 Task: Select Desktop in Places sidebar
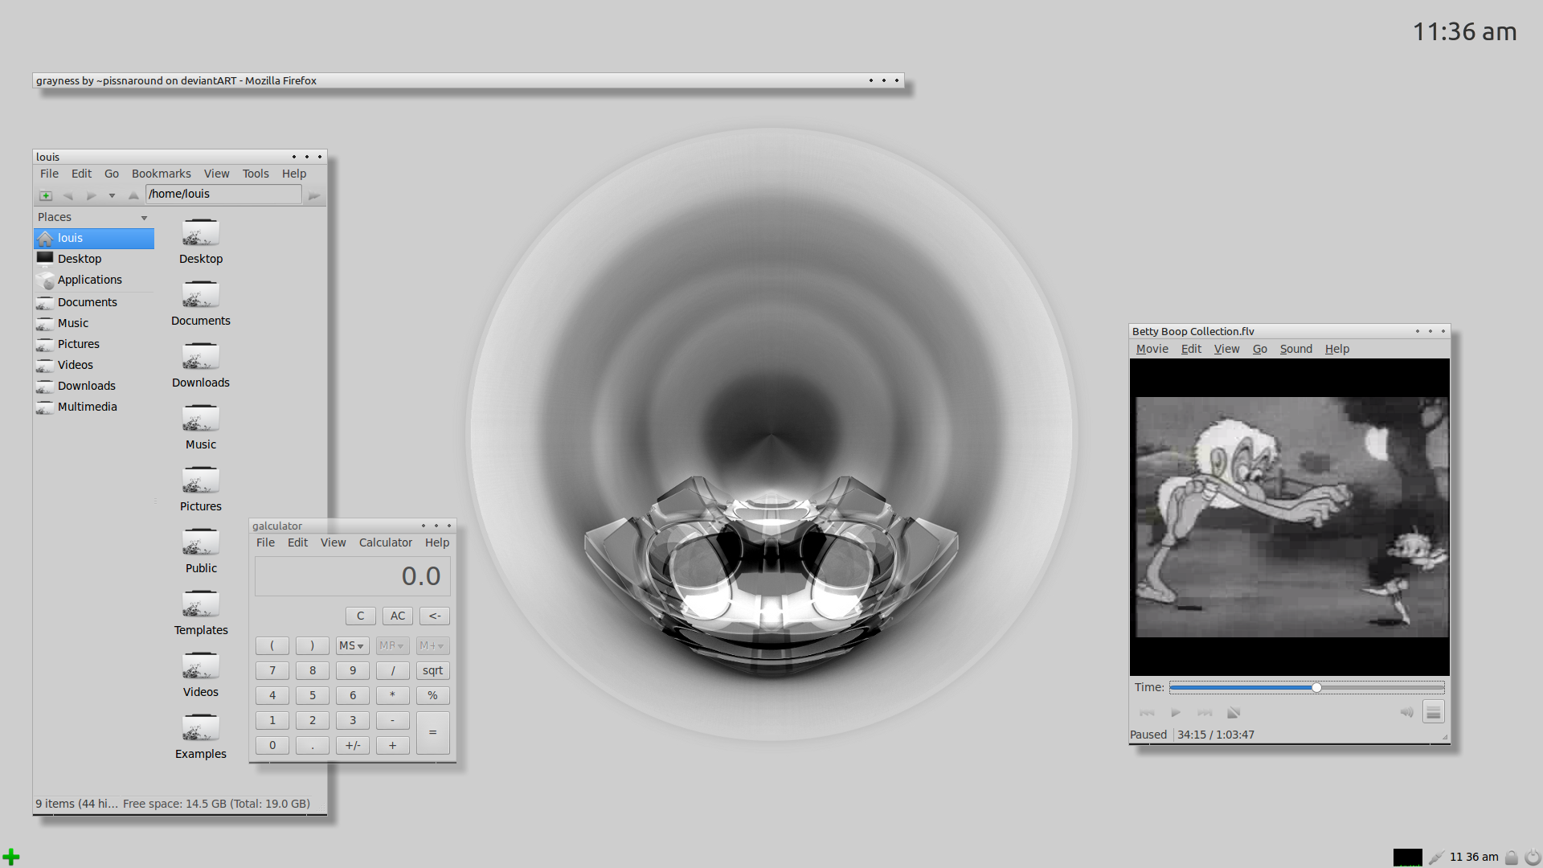[94, 259]
